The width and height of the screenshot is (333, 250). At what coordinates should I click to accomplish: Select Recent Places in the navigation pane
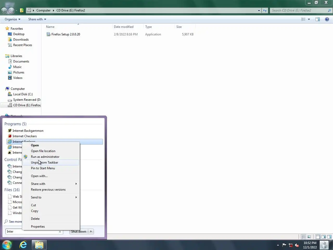[22, 45]
